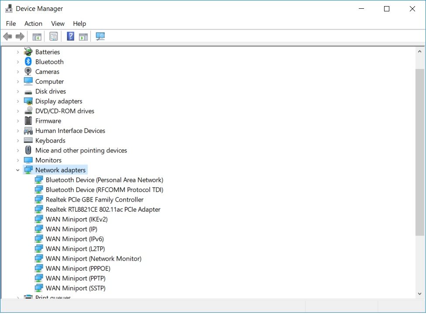The height and width of the screenshot is (314, 426).
Task: Select WAN Miniport (PPPOE)
Action: (x=78, y=268)
